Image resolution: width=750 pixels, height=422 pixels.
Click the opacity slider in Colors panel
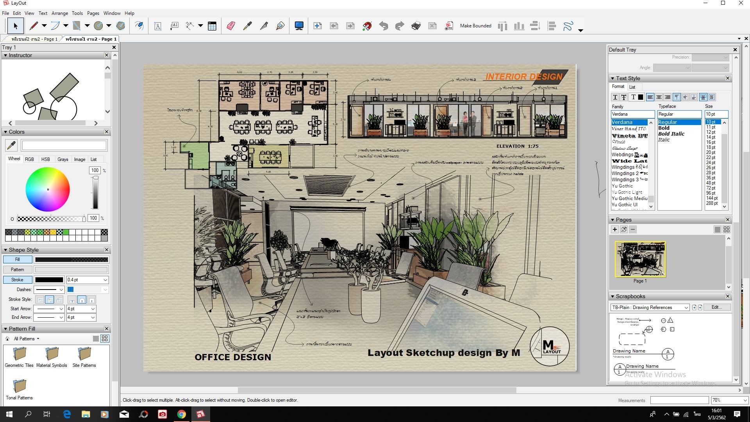coord(51,219)
